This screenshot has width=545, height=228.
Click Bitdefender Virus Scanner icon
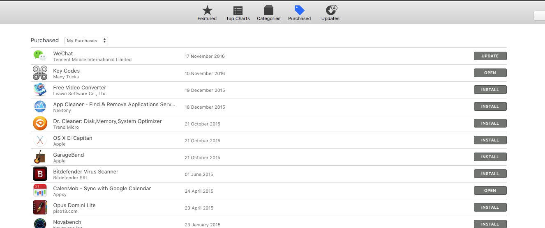click(x=40, y=174)
